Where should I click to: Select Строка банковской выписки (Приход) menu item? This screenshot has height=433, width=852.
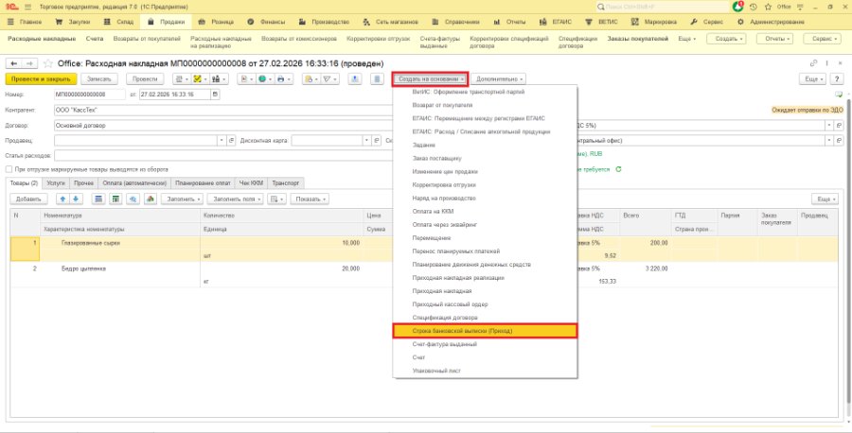pyautogui.click(x=485, y=331)
